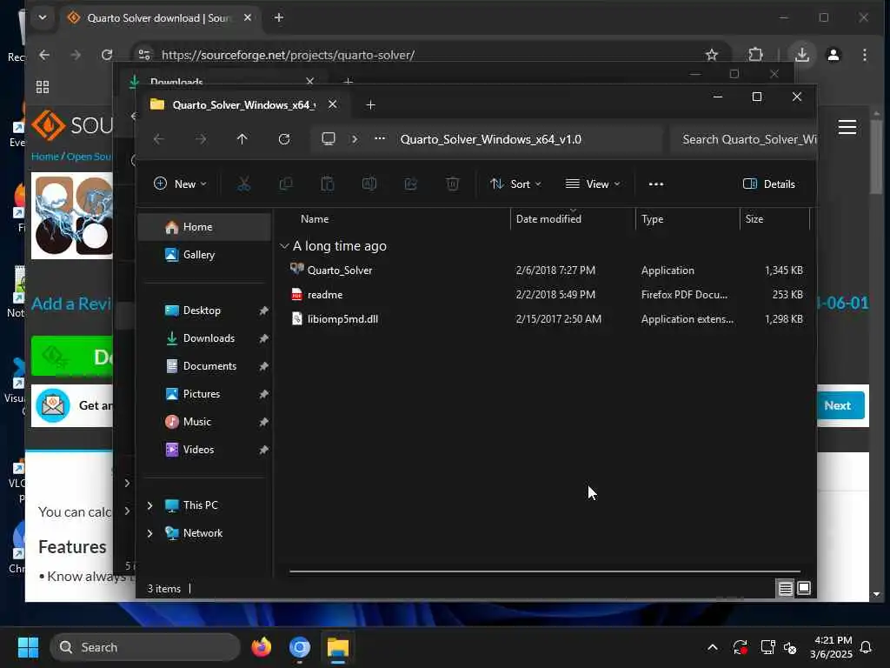Click the SourceForge Home breadcrumb link
890x668 pixels.
pos(45,157)
